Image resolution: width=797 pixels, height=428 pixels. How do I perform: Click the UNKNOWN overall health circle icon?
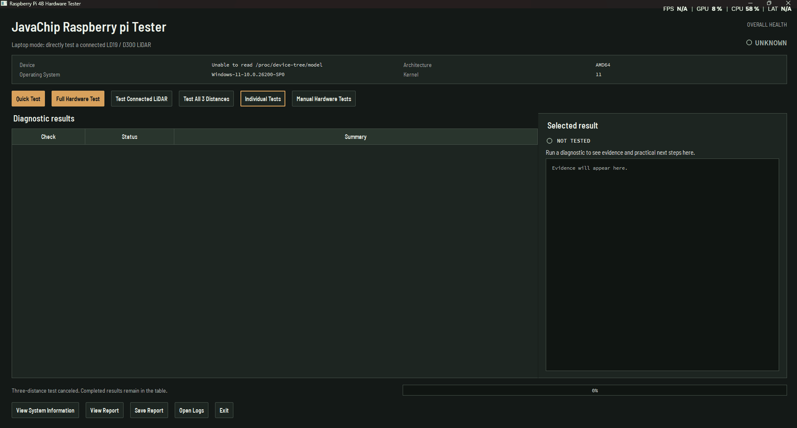[749, 42]
